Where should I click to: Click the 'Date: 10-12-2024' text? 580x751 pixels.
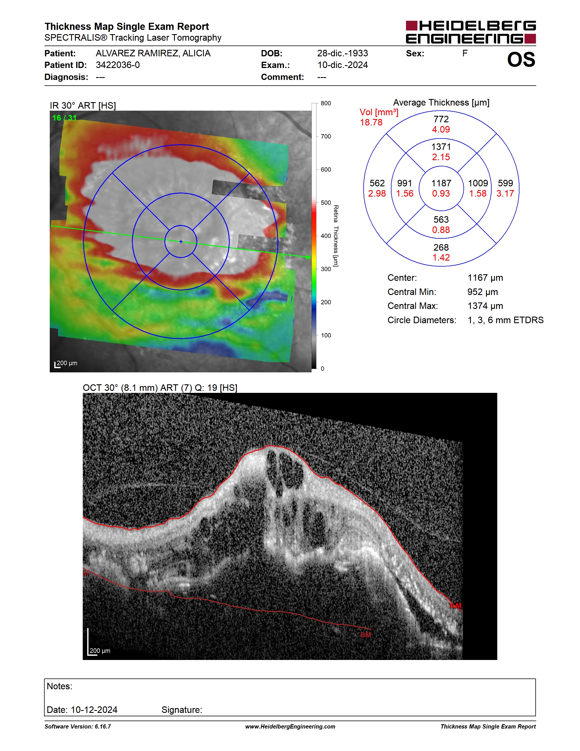[82, 710]
